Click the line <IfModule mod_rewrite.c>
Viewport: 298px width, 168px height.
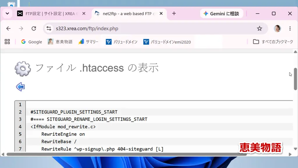pos(63,127)
